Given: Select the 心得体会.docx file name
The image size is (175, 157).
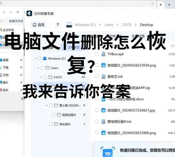Looking at the screenshot, I should [126, 99].
